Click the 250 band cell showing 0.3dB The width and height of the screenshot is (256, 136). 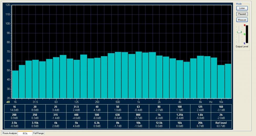pyautogui.click(x=35, y=116)
